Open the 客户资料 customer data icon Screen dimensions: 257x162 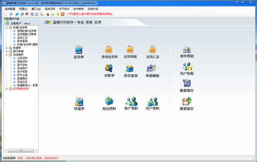point(131,104)
